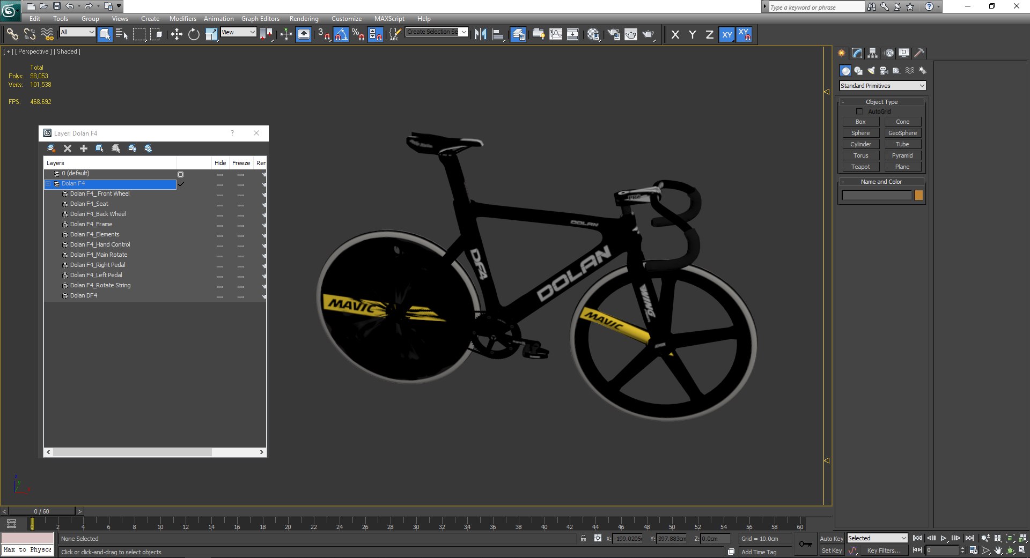This screenshot has width=1030, height=558.
Task: Toggle Percent Snap in toolbar
Action: click(358, 34)
